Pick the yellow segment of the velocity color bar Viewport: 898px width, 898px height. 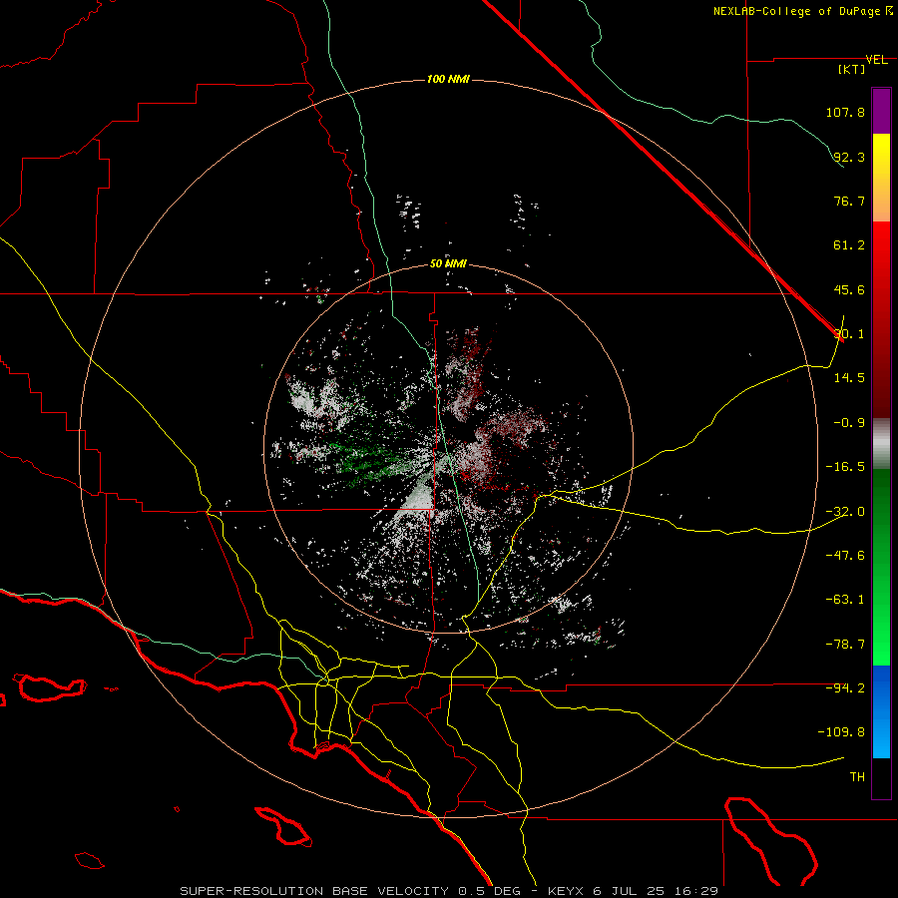coord(881,155)
